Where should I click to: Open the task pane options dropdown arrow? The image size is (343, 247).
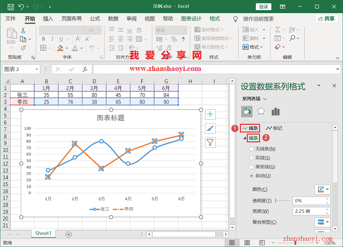[x=319, y=86]
